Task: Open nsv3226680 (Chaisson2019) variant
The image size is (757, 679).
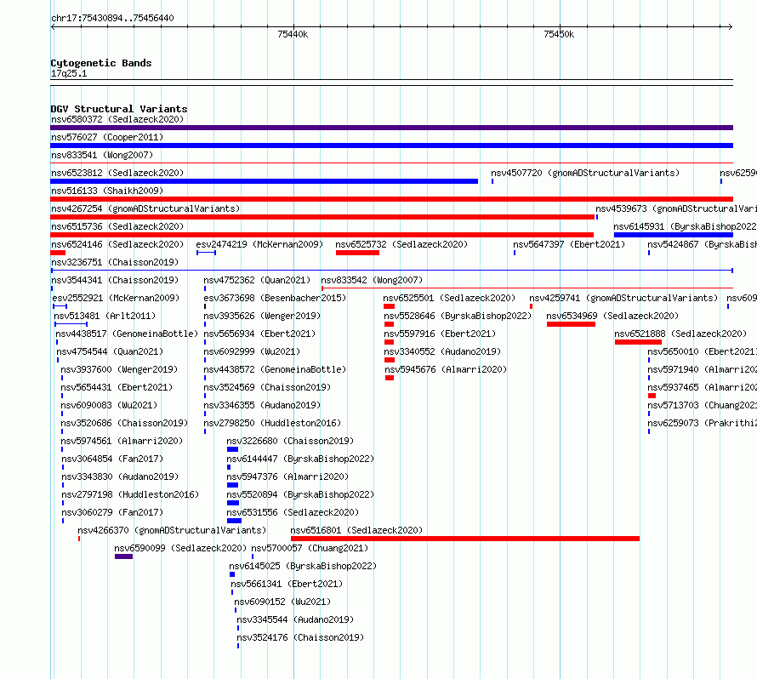Action: (x=290, y=441)
